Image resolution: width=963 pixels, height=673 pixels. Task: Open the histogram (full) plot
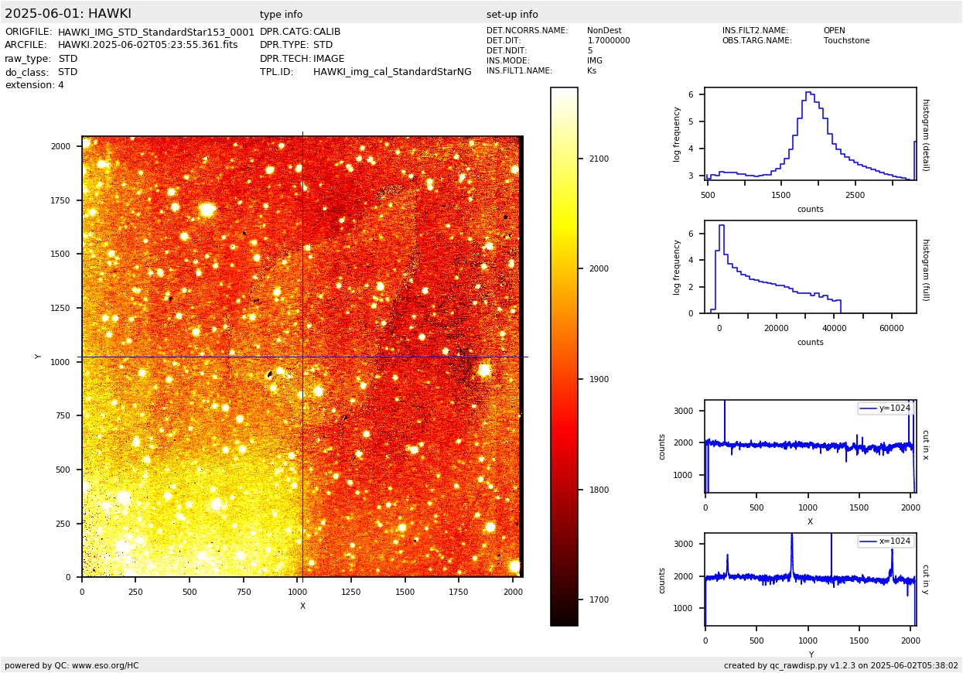pos(810,267)
